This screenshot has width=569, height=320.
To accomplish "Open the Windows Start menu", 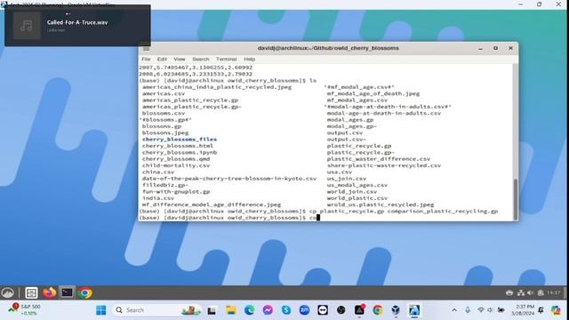I will click(x=100, y=310).
